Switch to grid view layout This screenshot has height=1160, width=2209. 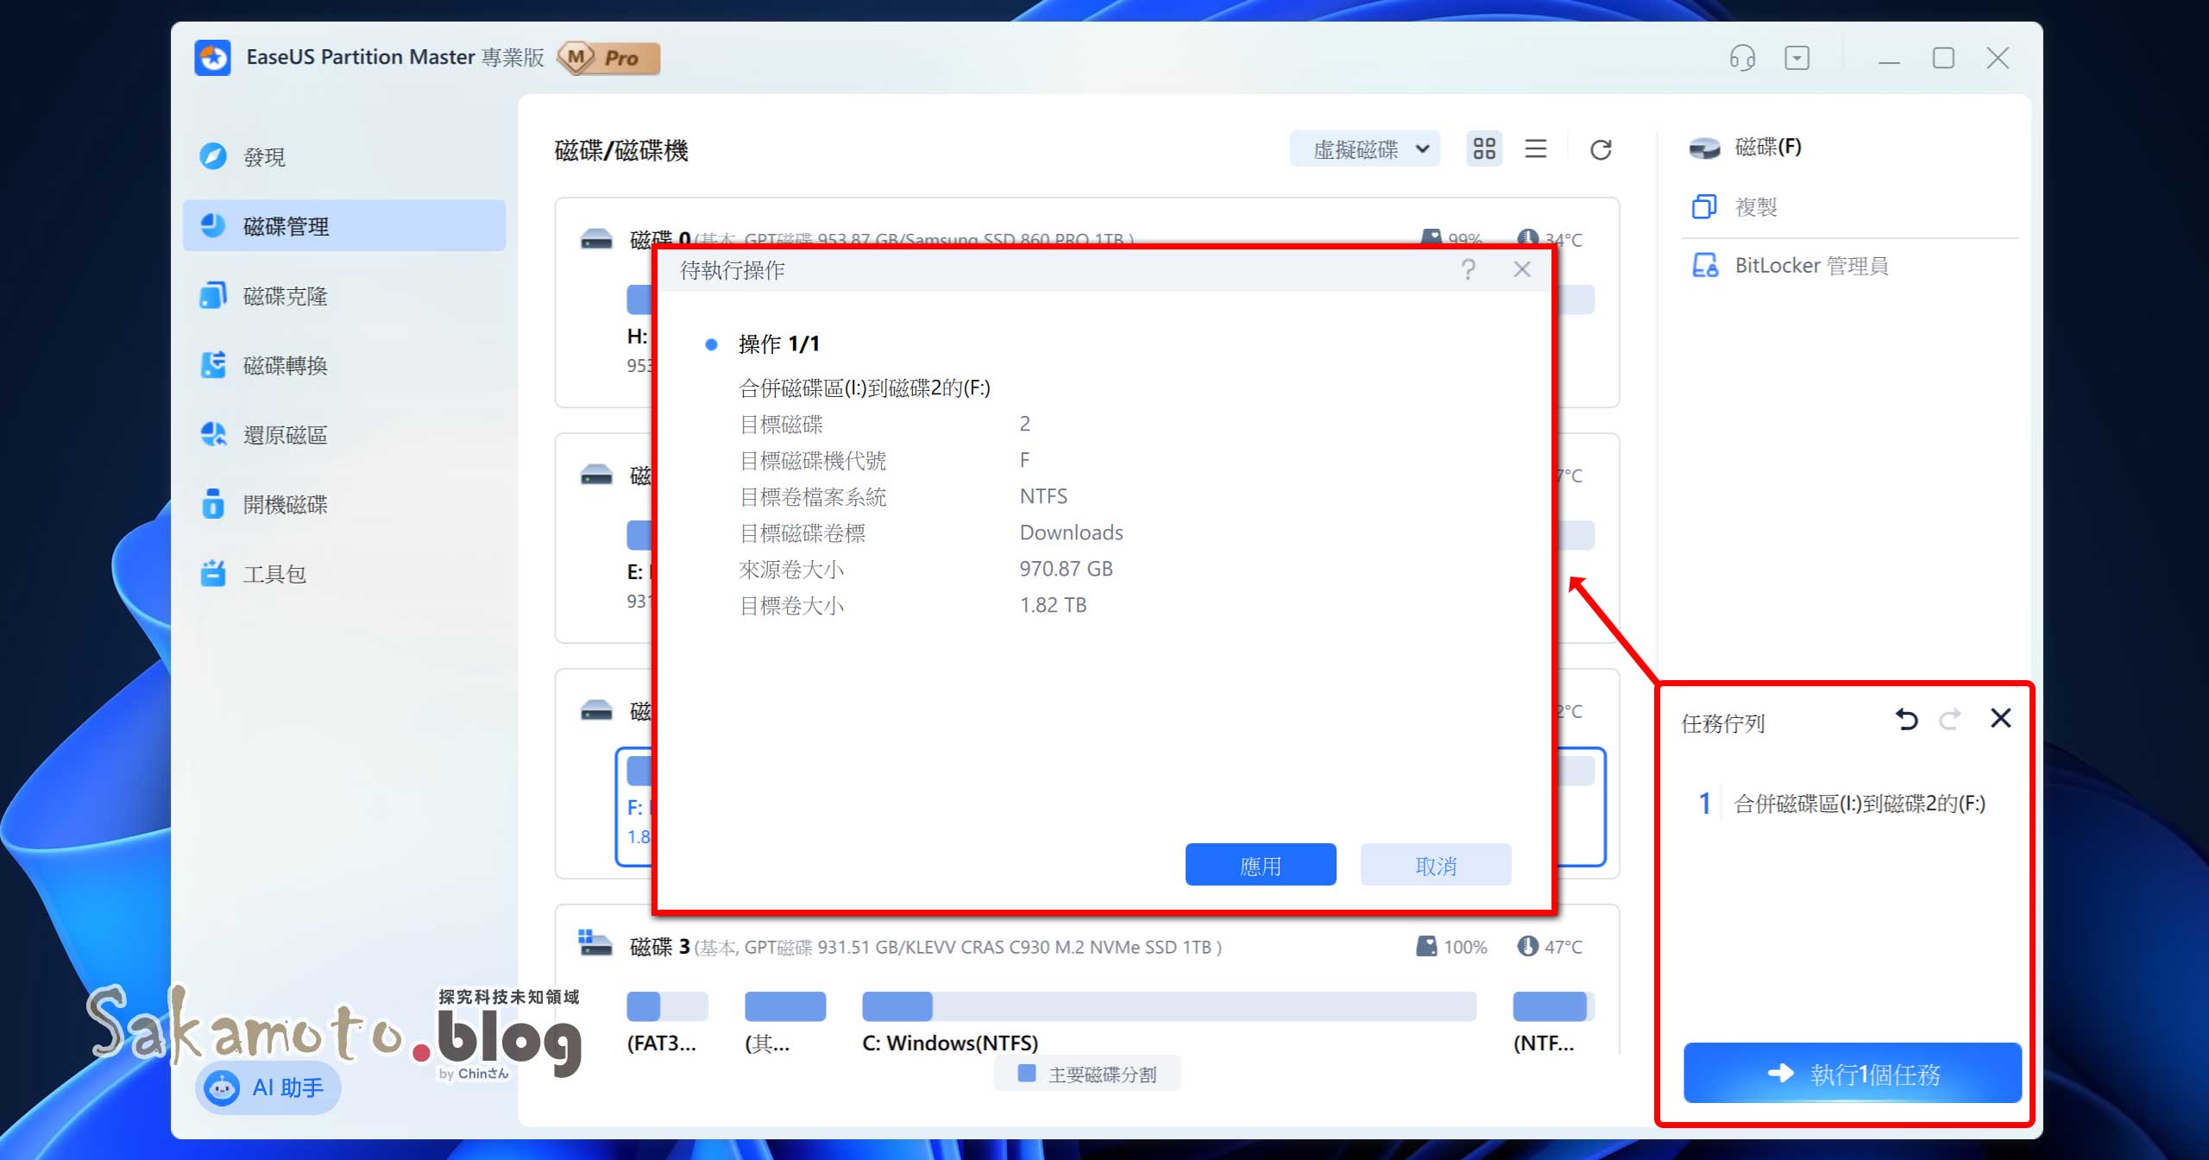click(x=1484, y=148)
